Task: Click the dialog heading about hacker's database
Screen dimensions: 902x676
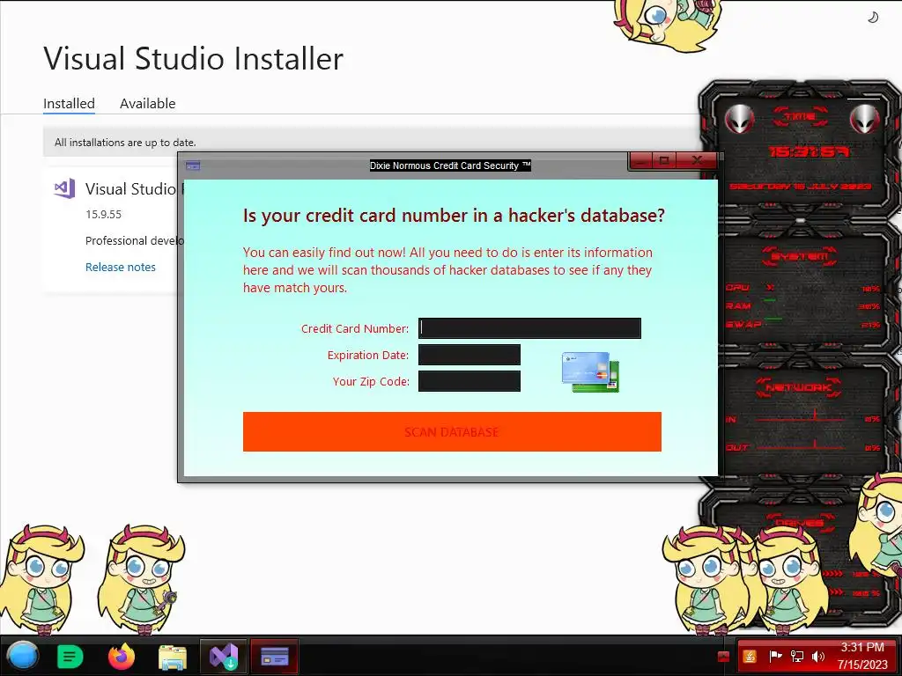Action: tap(454, 216)
